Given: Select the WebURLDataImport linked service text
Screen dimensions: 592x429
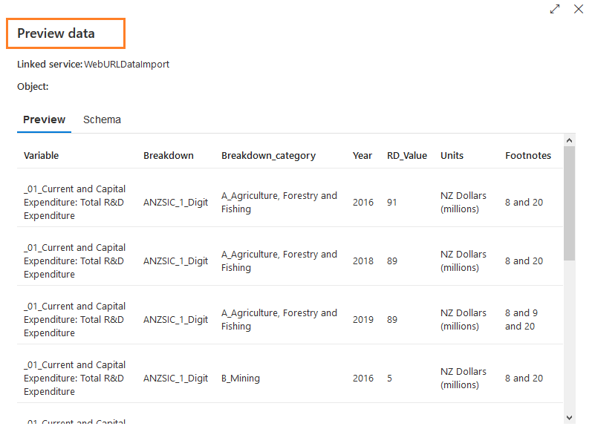Looking at the screenshot, I should point(126,65).
